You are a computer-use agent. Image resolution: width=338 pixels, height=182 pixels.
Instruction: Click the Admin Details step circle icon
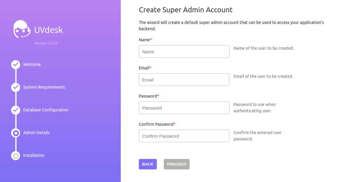click(x=16, y=133)
